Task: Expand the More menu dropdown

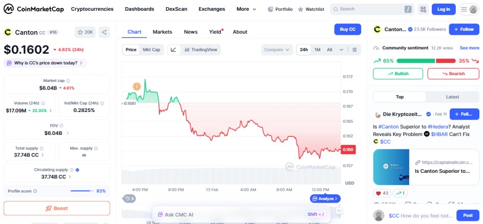Action: (246, 9)
